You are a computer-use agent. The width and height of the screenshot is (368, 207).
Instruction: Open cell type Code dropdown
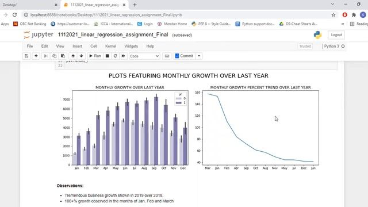tap(144, 56)
